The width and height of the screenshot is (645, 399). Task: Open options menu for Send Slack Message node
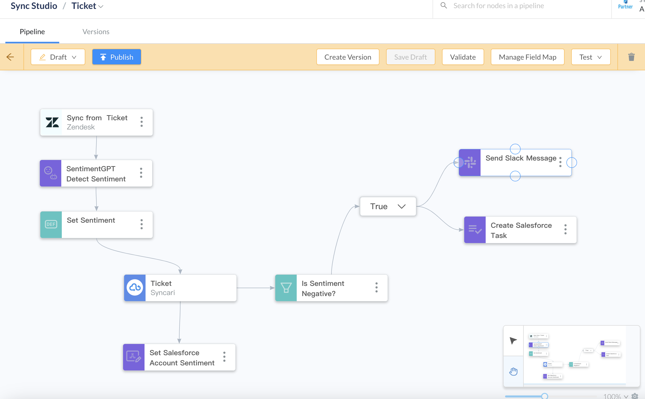560,162
